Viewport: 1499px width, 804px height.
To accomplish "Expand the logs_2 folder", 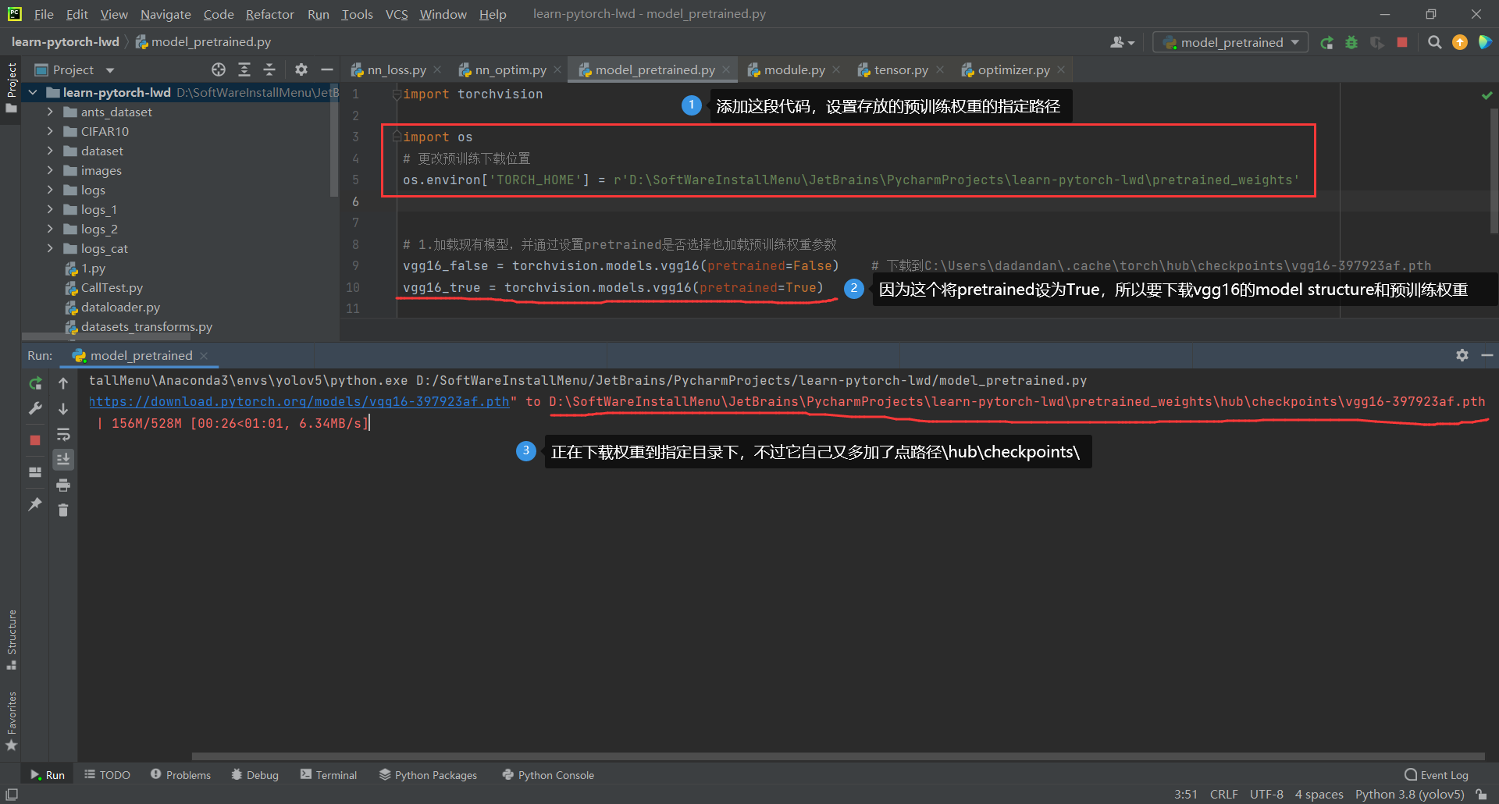I will (50, 229).
